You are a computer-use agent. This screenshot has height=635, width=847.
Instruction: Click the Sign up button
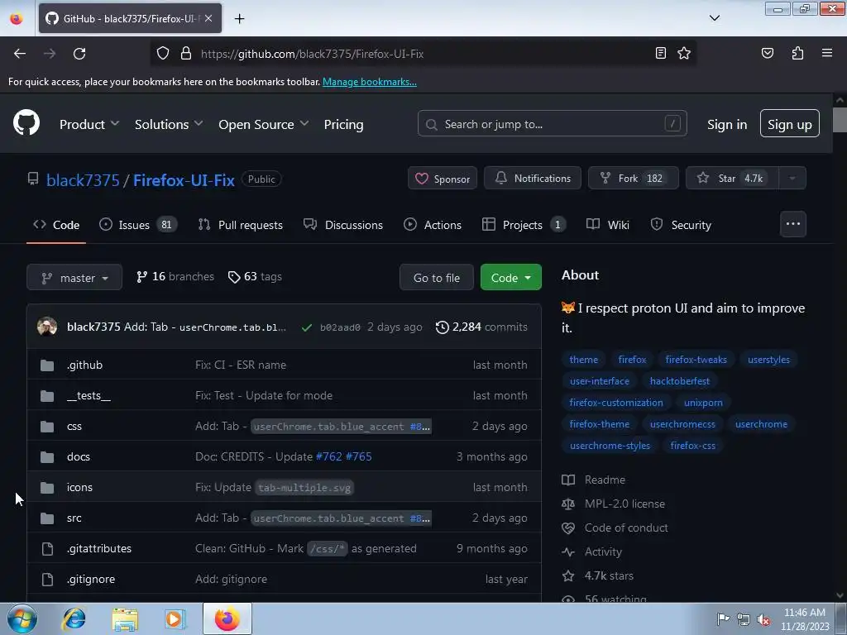pyautogui.click(x=790, y=124)
